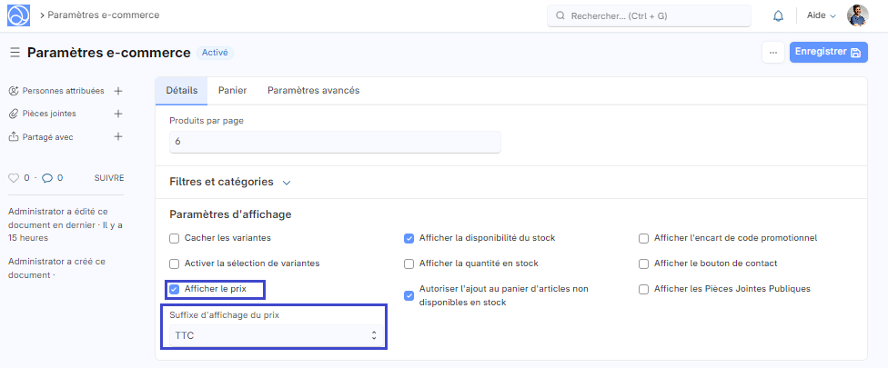888x368 pixels.
Task: Like the document with heart icon
Action: (13, 178)
